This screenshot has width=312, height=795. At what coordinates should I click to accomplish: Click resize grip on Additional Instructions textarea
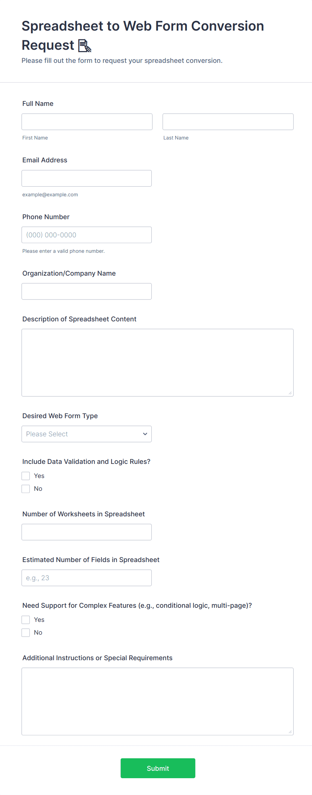(290, 732)
